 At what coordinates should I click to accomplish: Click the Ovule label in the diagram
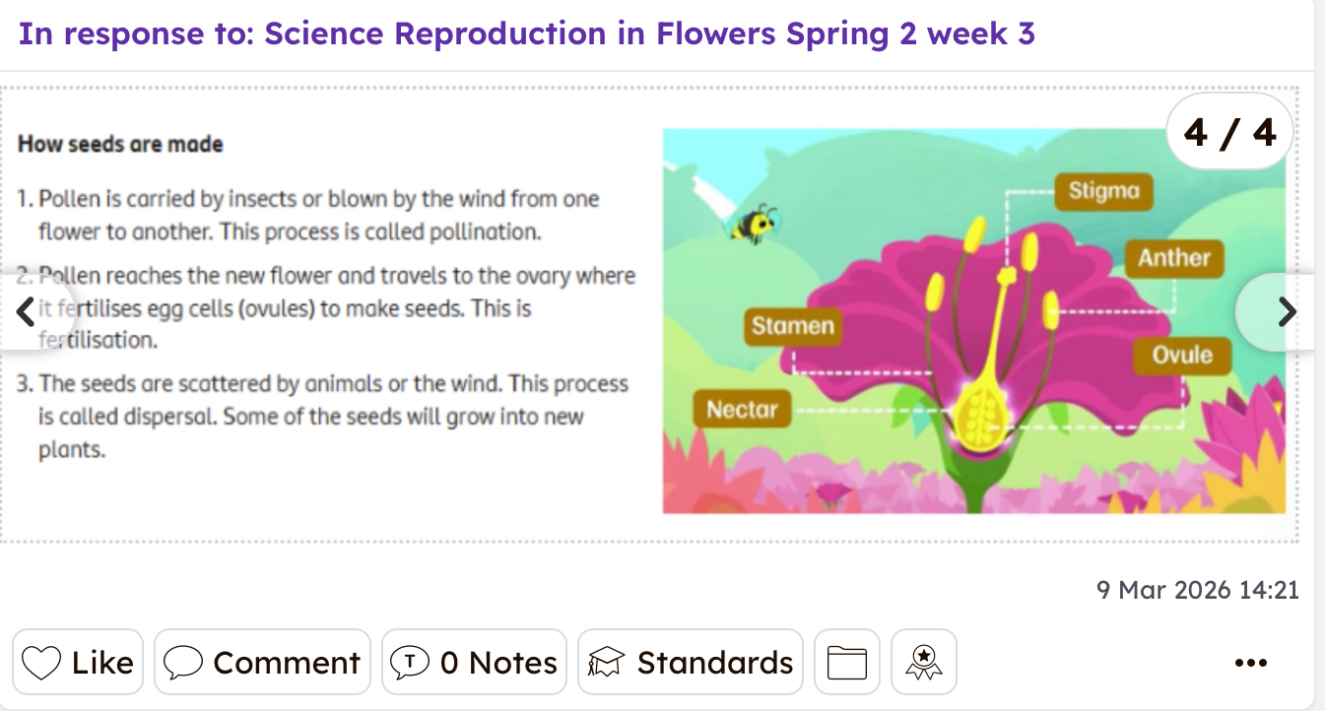tap(1181, 355)
